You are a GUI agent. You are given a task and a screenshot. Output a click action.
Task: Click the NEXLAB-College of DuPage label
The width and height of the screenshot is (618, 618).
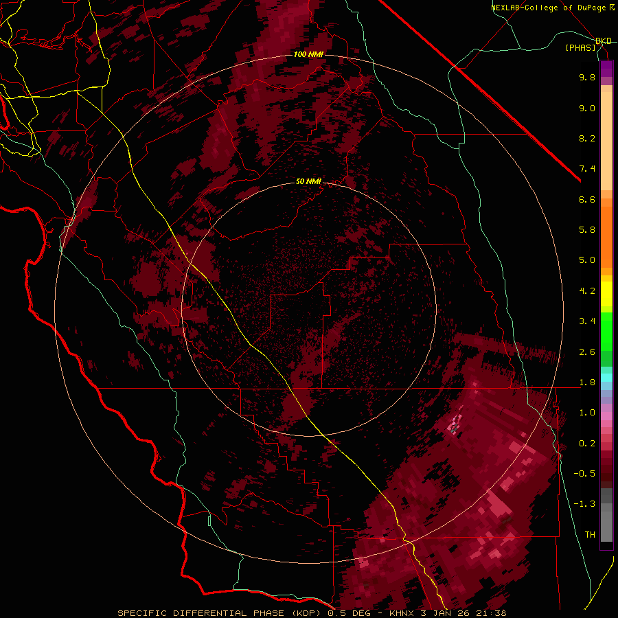[548, 8]
